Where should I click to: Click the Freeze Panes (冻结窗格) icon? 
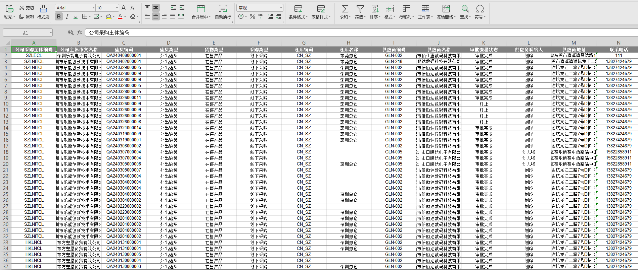pyautogui.click(x=446, y=9)
